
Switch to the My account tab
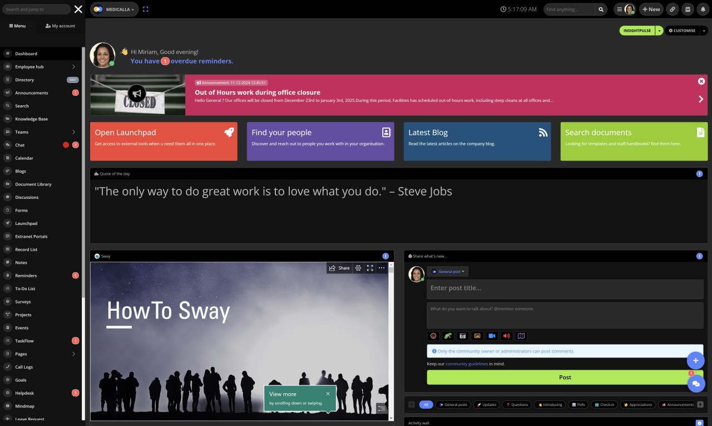[x=60, y=26]
